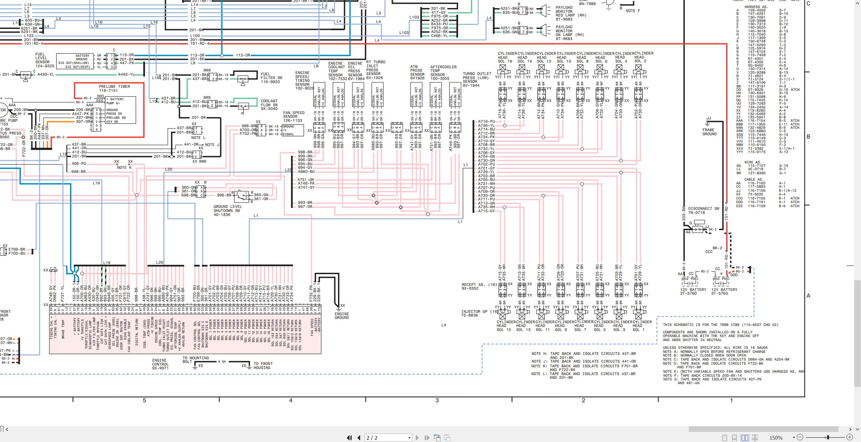Image resolution: width=861 pixels, height=442 pixels.
Task: Click the TURBO OUTLET PRESS (LOW) SENSOR label
Action: click(477, 80)
